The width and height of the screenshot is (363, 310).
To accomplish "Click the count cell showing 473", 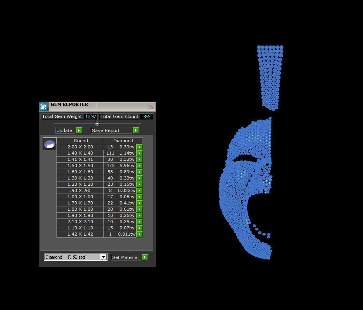I will 110,166.
